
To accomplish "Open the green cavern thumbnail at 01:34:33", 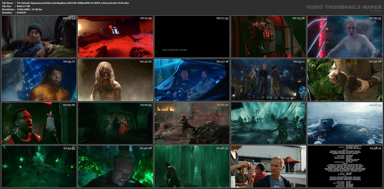I will tap(39, 167).
